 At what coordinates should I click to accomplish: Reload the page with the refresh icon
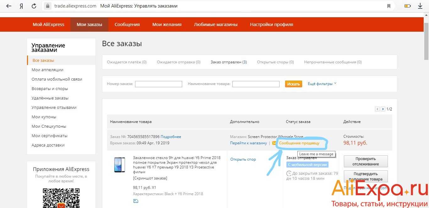34,6
